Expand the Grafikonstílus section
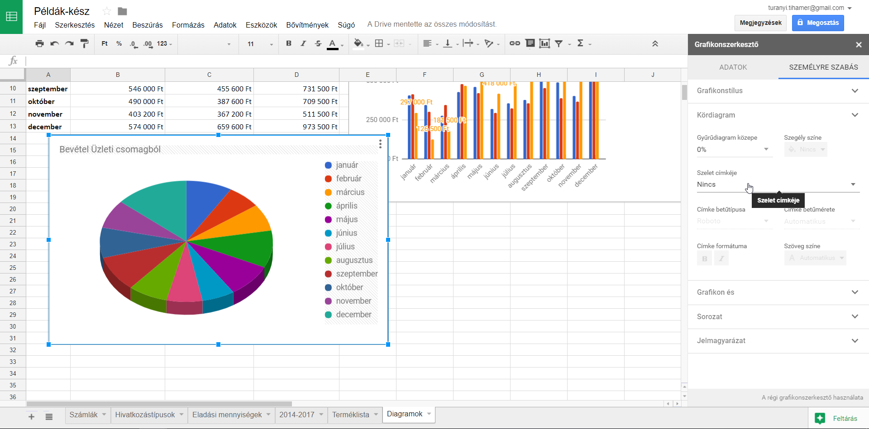 tap(778, 91)
